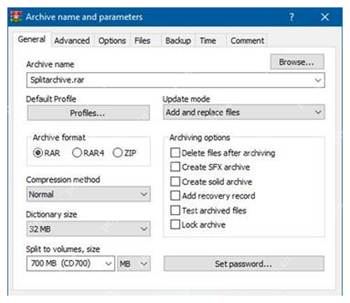Image resolution: width=350 pixels, height=303 pixels.
Task: Enable Test archived files
Action: click(208, 210)
